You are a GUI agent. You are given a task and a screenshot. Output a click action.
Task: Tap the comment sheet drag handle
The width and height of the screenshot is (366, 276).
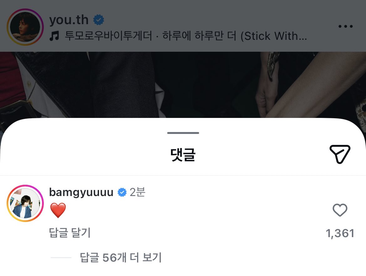click(x=183, y=133)
